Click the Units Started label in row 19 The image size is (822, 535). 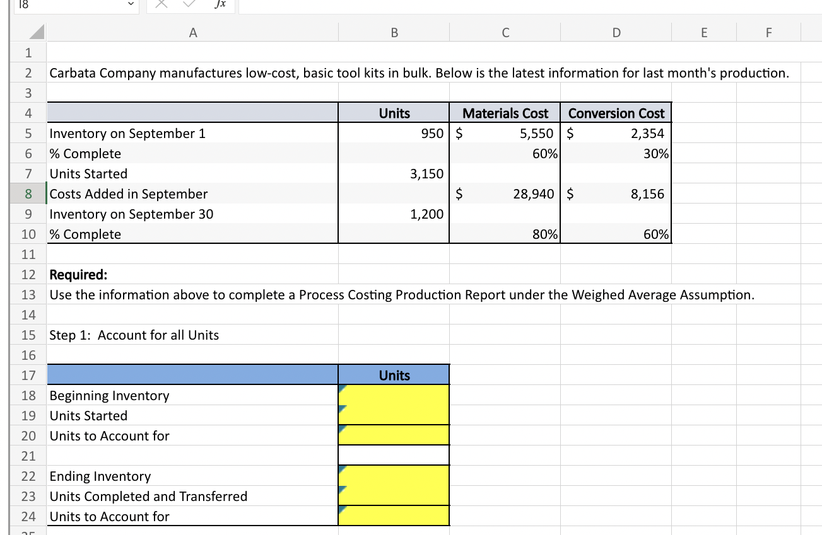point(88,415)
